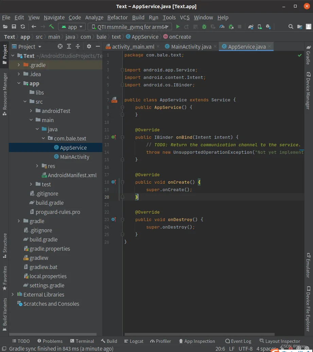The width and height of the screenshot is (313, 352).
Task: Toggle fold marker on onBind method
Action: tap(122, 137)
